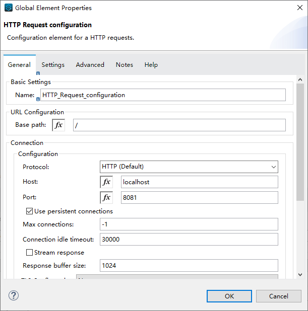Toggle the fx expression button for Host
308x311 pixels.
[106, 182]
